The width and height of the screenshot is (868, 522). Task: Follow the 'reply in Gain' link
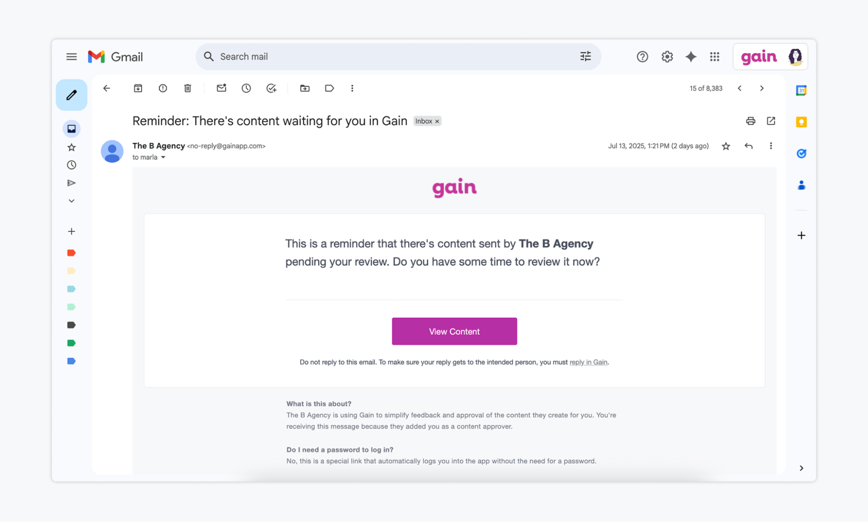(x=588, y=362)
